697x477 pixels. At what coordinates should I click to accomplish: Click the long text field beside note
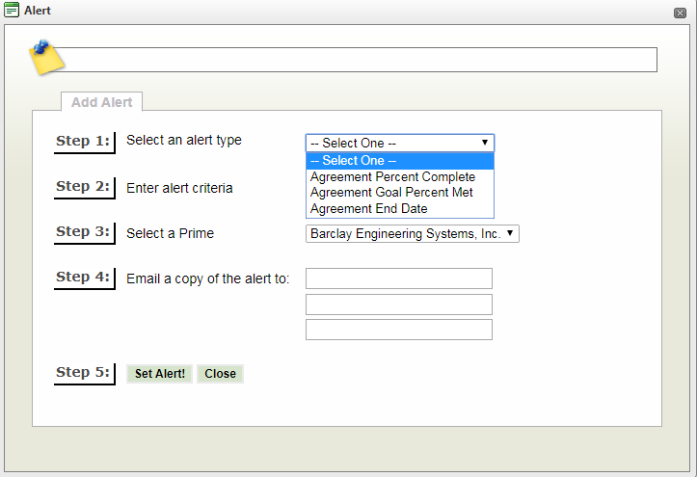pos(357,60)
